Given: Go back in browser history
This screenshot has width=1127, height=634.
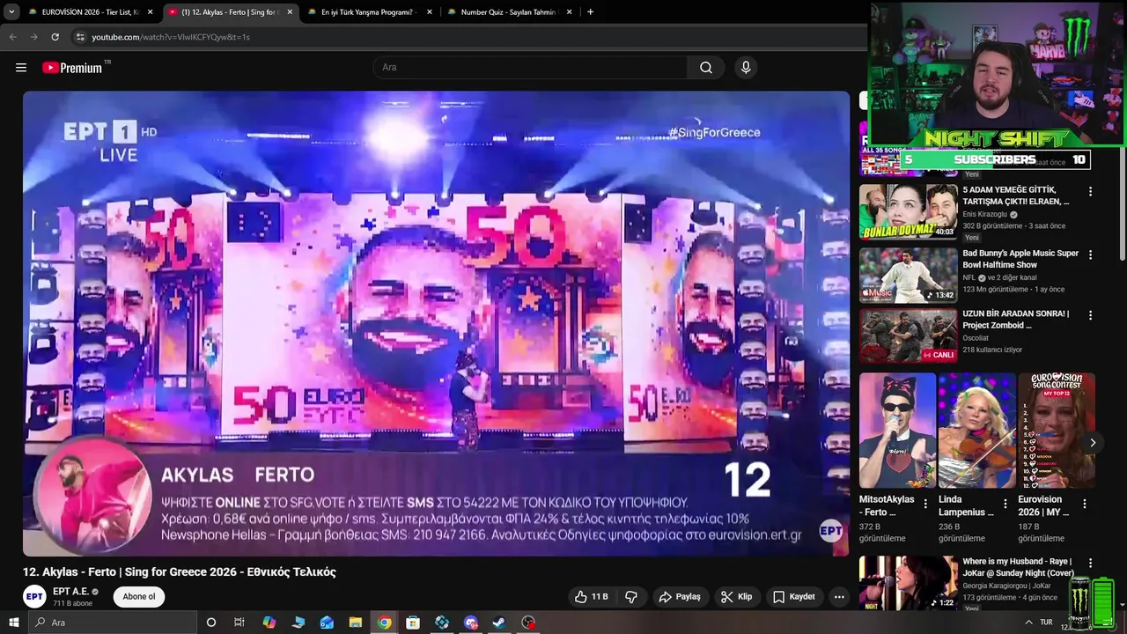Looking at the screenshot, I should (x=12, y=37).
